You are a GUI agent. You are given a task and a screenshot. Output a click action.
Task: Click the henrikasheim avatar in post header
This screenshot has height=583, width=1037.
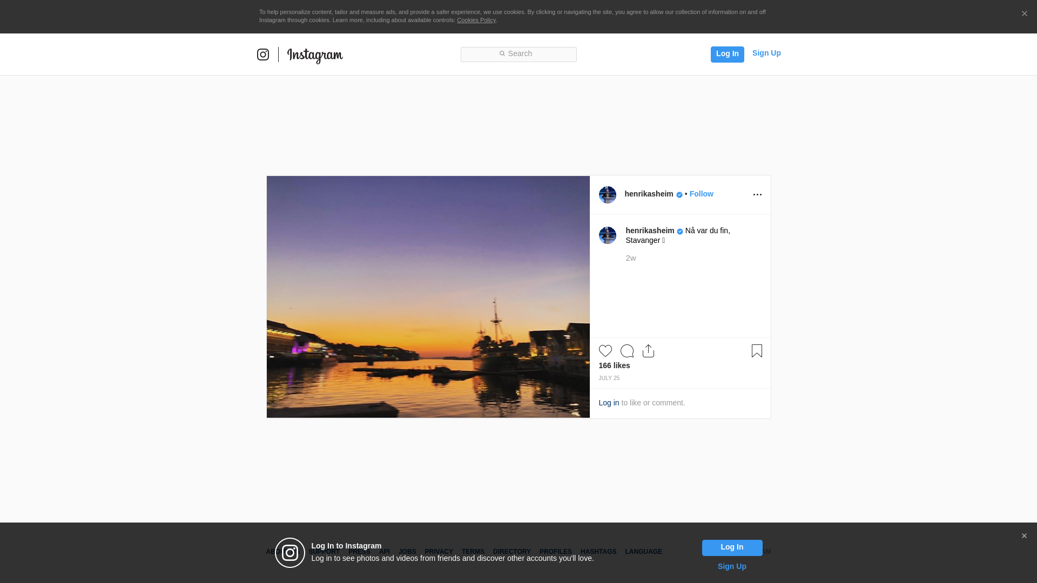607,194
